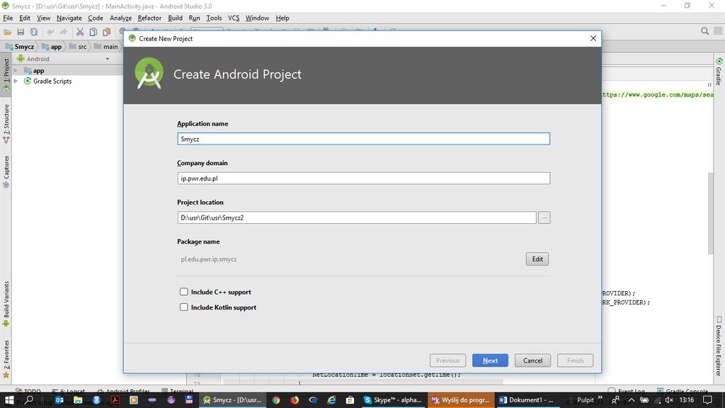This screenshot has width=725, height=408.
Task: Click the Company domain input field
Action: [x=363, y=178]
